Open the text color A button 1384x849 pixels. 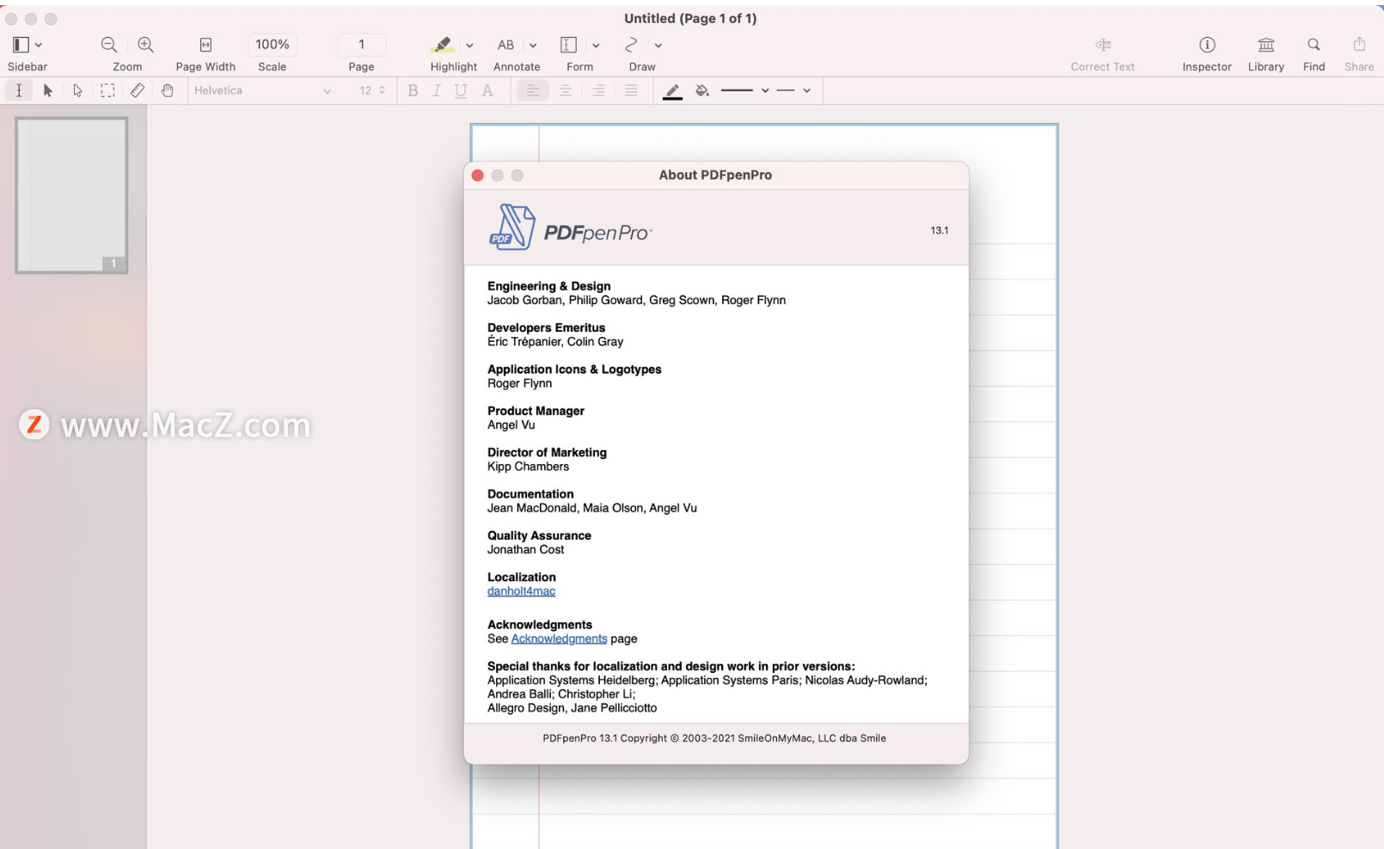[x=487, y=90]
